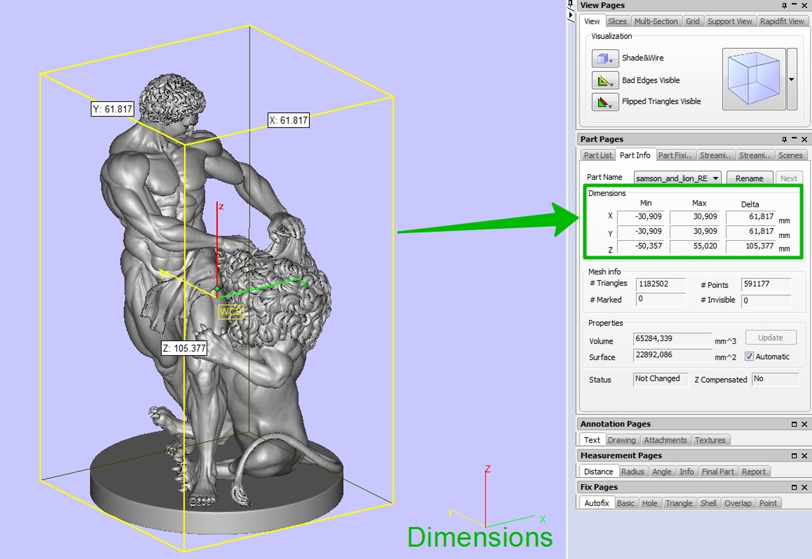Viewport: 812px width, 559px height.
Task: Maximize the Measurement Pages panel
Action: 794,455
